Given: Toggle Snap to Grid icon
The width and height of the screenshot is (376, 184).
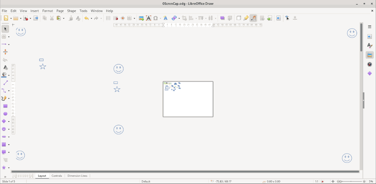Looking at the screenshot, I should [x=115, y=18].
